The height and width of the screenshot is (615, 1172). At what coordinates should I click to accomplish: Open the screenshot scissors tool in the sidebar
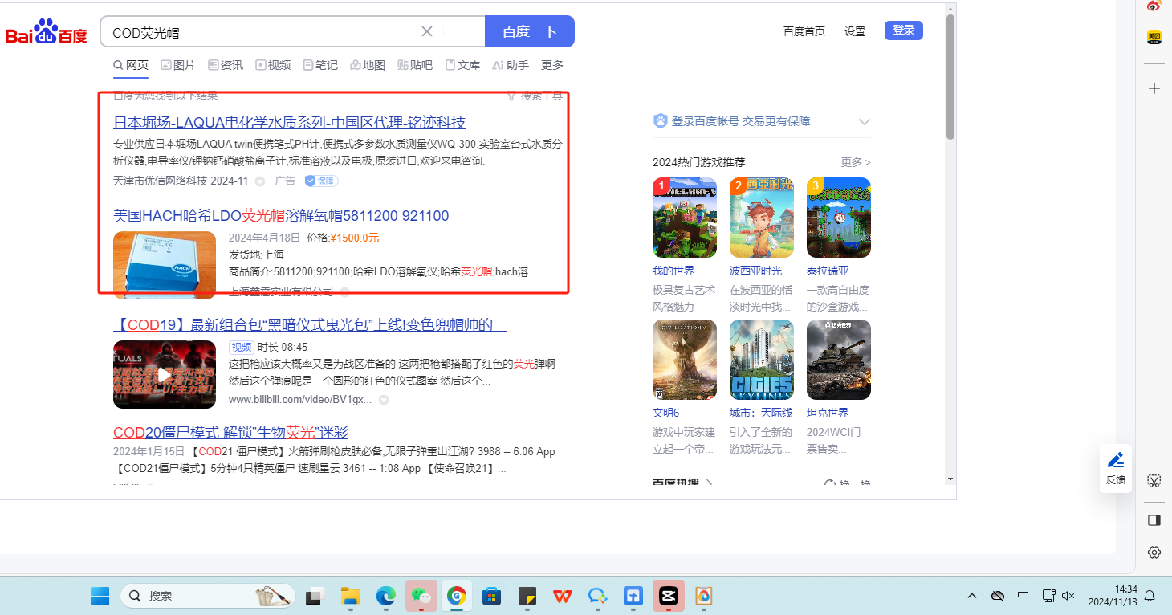pyautogui.click(x=1154, y=481)
